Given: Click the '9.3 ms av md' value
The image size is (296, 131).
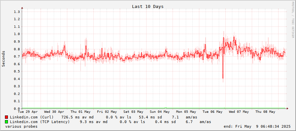Looking at the screenshot, I should click(x=94, y=122).
